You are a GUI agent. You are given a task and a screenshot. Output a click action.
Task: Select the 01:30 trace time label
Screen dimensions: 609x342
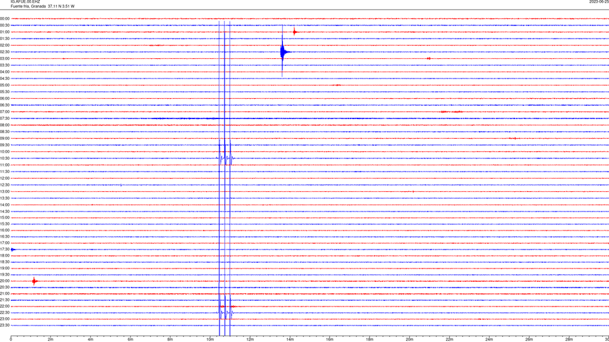[x=4, y=39]
